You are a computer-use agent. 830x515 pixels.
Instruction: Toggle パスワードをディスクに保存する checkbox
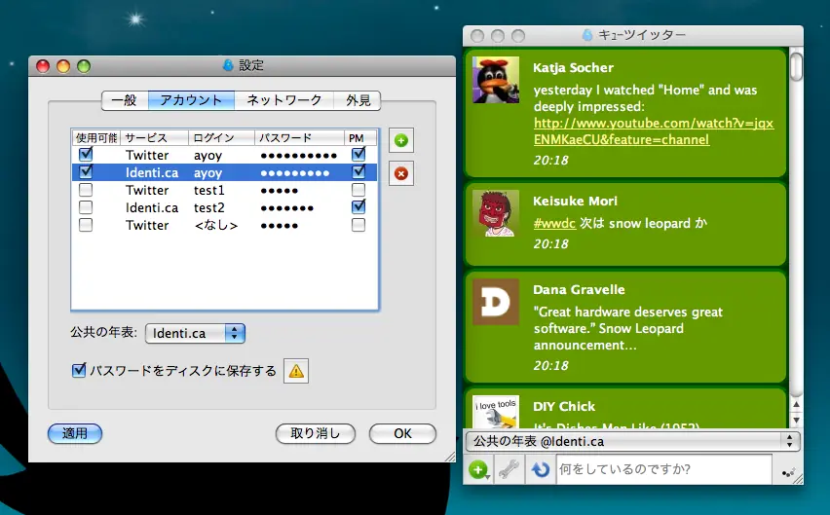tap(79, 370)
